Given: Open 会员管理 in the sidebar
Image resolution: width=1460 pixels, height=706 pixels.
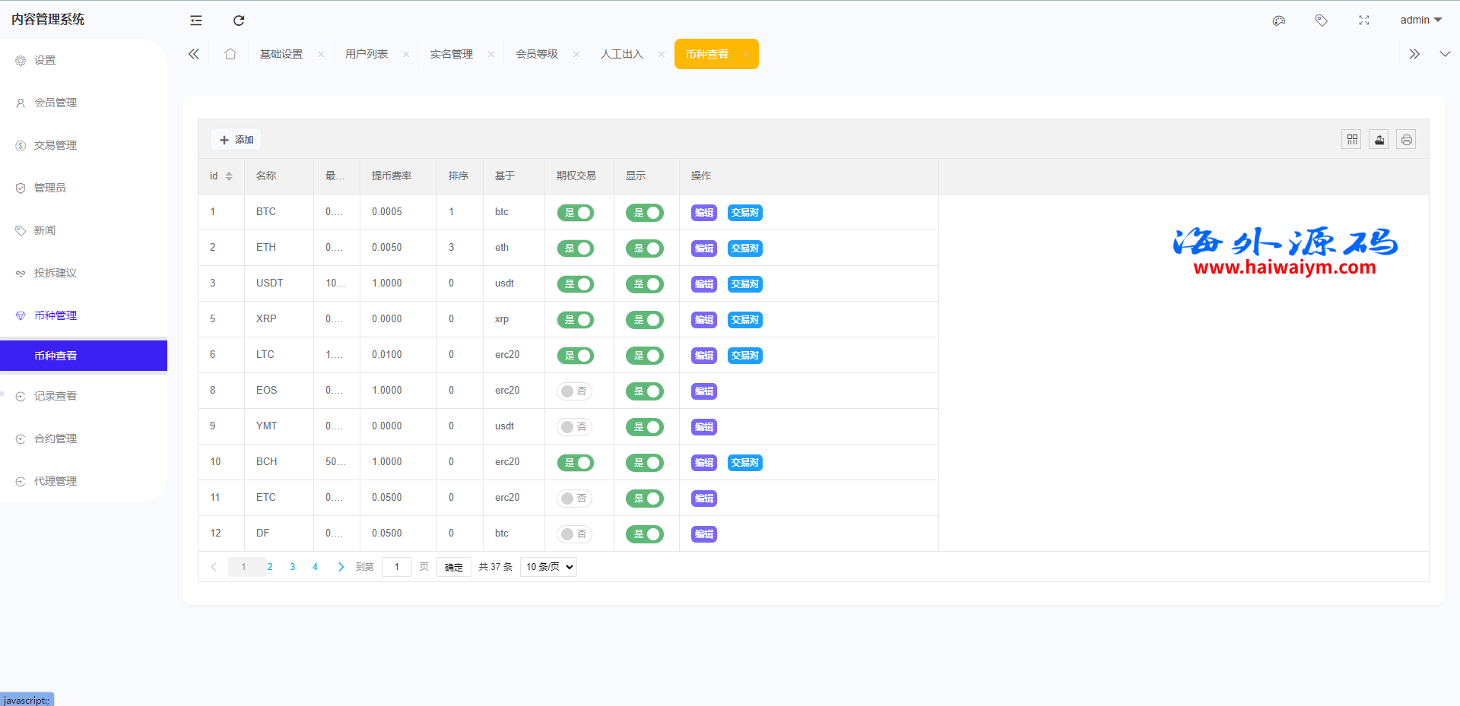Looking at the screenshot, I should (56, 103).
